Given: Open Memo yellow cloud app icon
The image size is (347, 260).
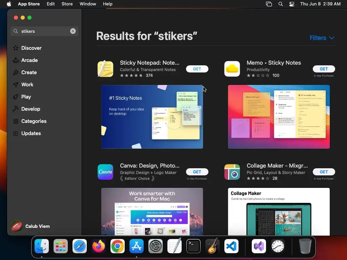Looking at the screenshot, I should [232, 69].
